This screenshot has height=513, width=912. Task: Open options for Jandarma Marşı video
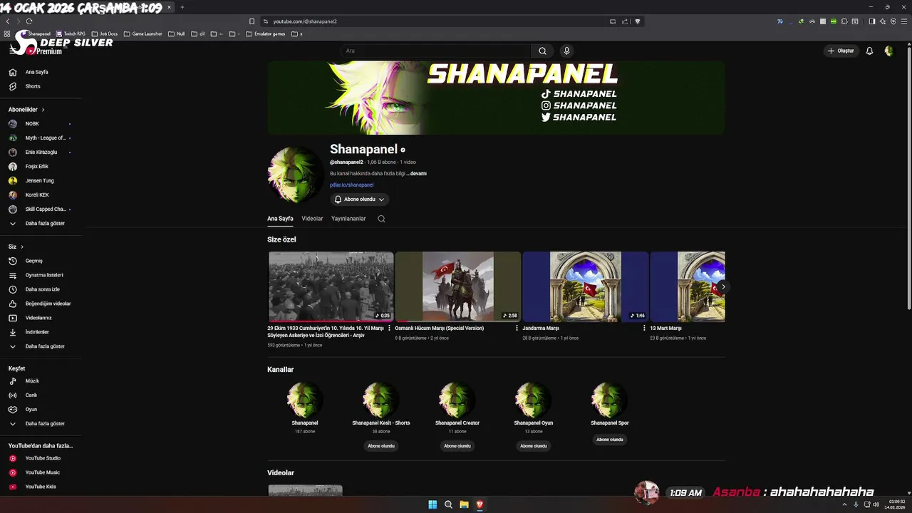[644, 328]
